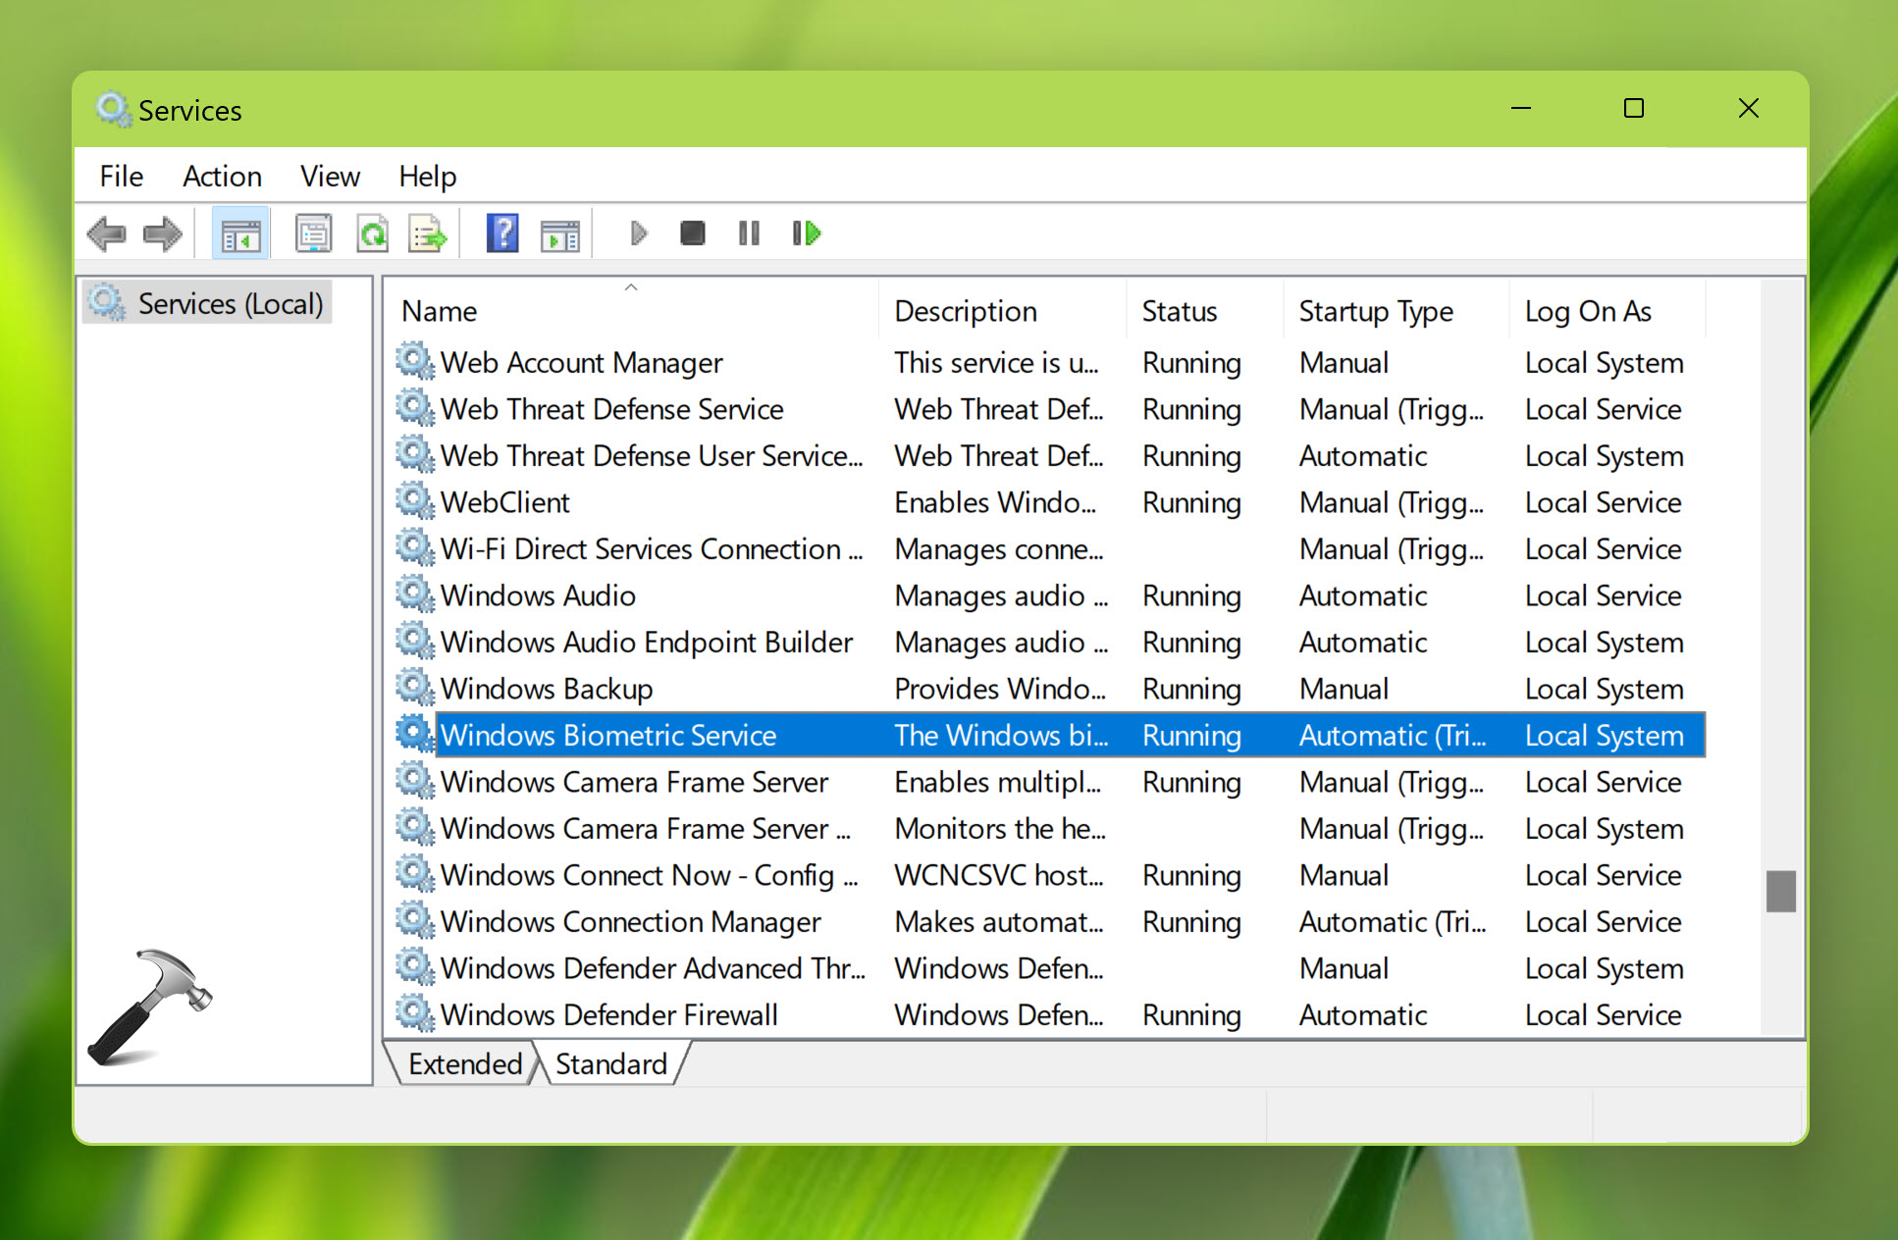Screen dimensions: 1898x1240
Task: Open the Help question mark icon
Action: click(502, 234)
